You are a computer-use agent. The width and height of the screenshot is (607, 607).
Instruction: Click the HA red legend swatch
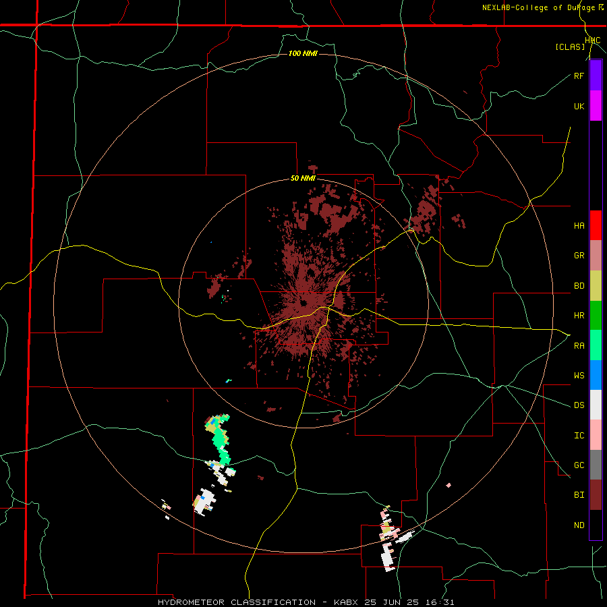(596, 225)
